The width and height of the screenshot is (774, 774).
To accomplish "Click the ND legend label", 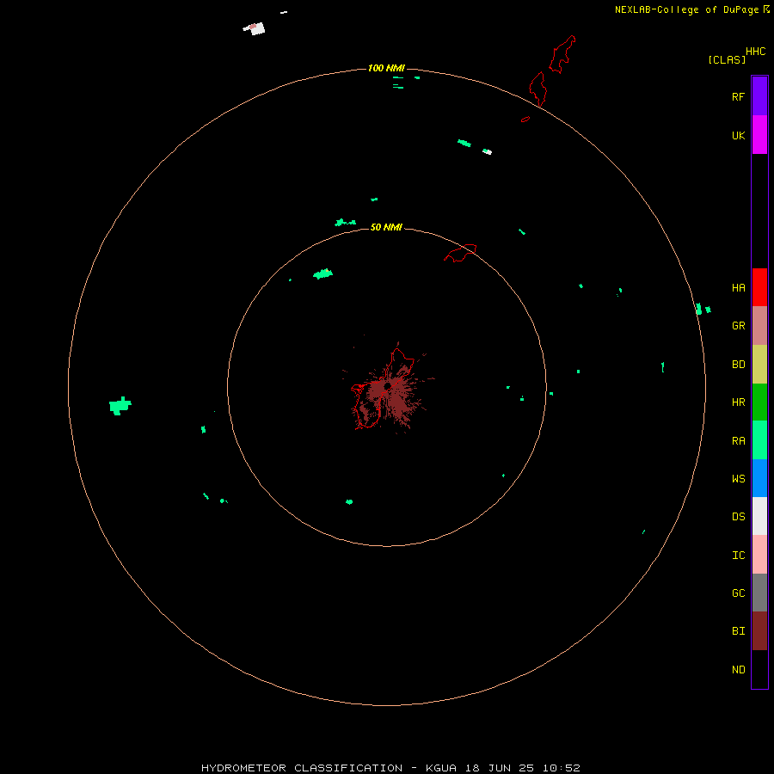I will click(x=738, y=670).
